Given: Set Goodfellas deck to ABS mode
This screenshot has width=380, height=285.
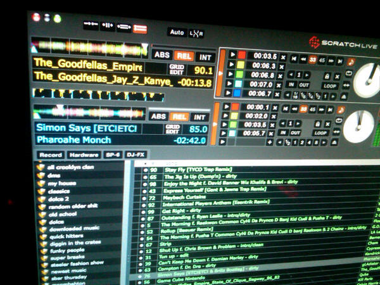Looking at the screenshot, I should point(162,54).
